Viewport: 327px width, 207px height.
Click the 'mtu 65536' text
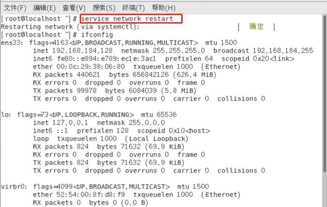click(159, 115)
